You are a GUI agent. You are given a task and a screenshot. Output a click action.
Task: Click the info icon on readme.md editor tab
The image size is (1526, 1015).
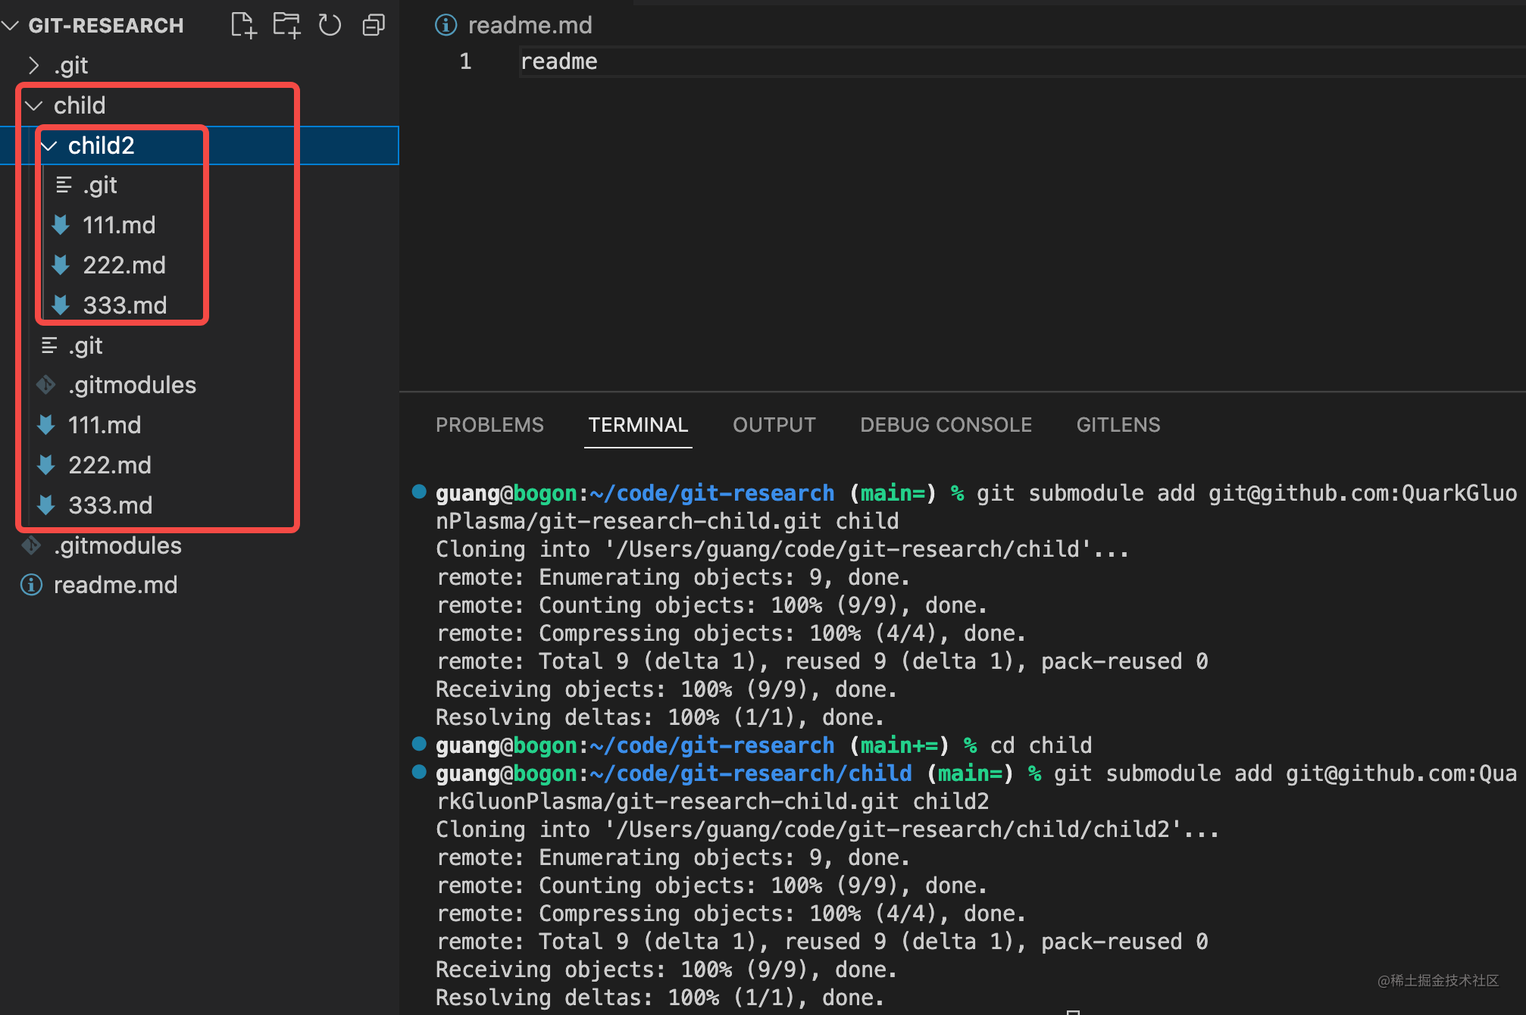pyautogui.click(x=446, y=24)
